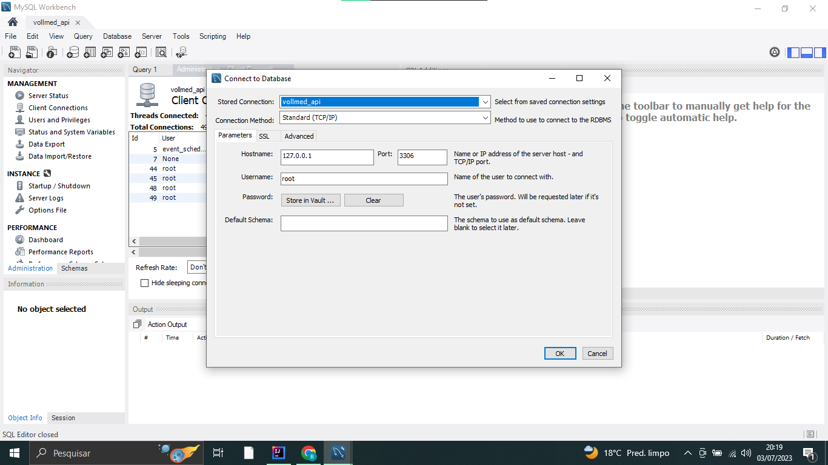Image resolution: width=828 pixels, height=465 pixels.
Task: Click the connections table left scroll arrow
Action: coord(134,241)
